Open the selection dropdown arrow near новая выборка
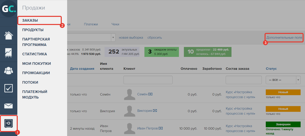Viewport: 305px width, 136px height. click(113, 38)
